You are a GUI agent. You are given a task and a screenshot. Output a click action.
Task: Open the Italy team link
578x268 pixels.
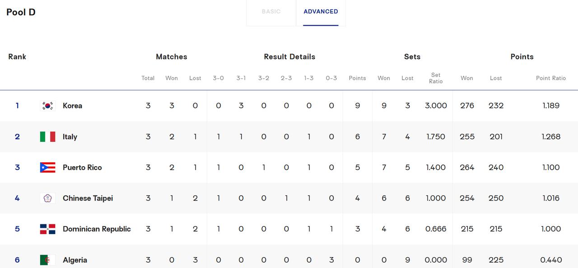click(x=70, y=136)
